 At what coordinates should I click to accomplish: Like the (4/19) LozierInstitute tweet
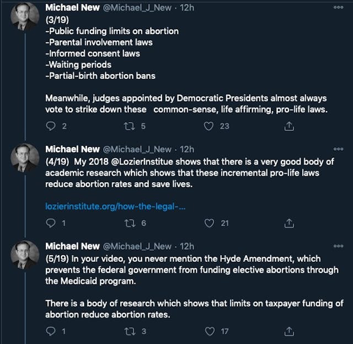(x=208, y=223)
